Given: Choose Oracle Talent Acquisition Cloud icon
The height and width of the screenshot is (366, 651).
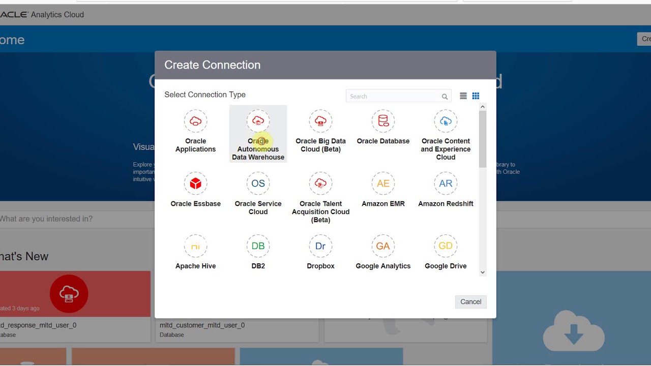Looking at the screenshot, I should coord(321,184).
